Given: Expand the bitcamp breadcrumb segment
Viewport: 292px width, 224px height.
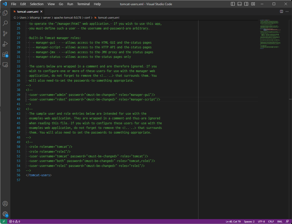Looking at the screenshot, I should [35, 18].
